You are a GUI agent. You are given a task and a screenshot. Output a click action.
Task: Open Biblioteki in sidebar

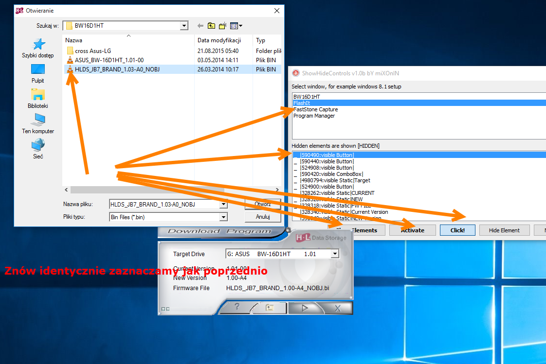tap(38, 99)
